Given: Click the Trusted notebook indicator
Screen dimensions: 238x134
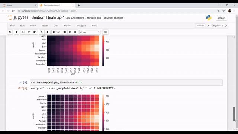Looking at the screenshot, I should pos(200,26).
